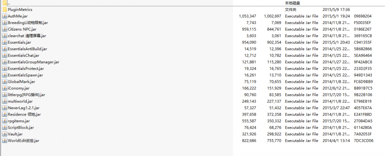
Task: Click the size value 822,686
Action: coord(249,141)
